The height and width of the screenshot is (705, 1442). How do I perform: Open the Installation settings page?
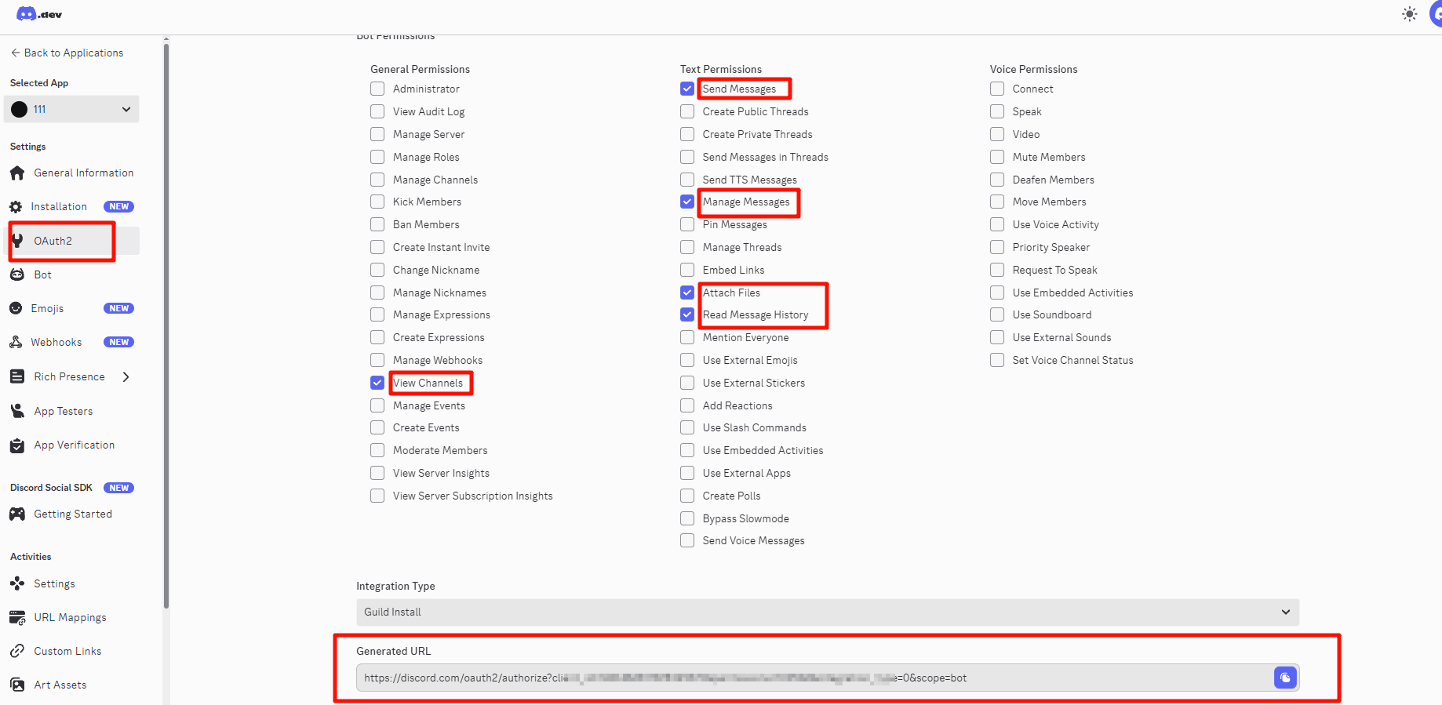tap(59, 207)
